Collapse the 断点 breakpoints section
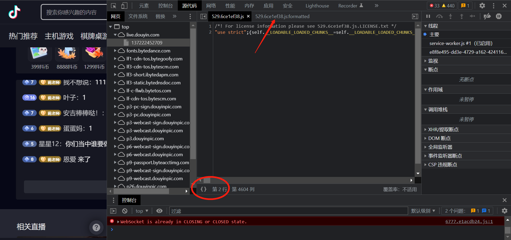Image resolution: width=511 pixels, height=240 pixels. pyautogui.click(x=425, y=70)
